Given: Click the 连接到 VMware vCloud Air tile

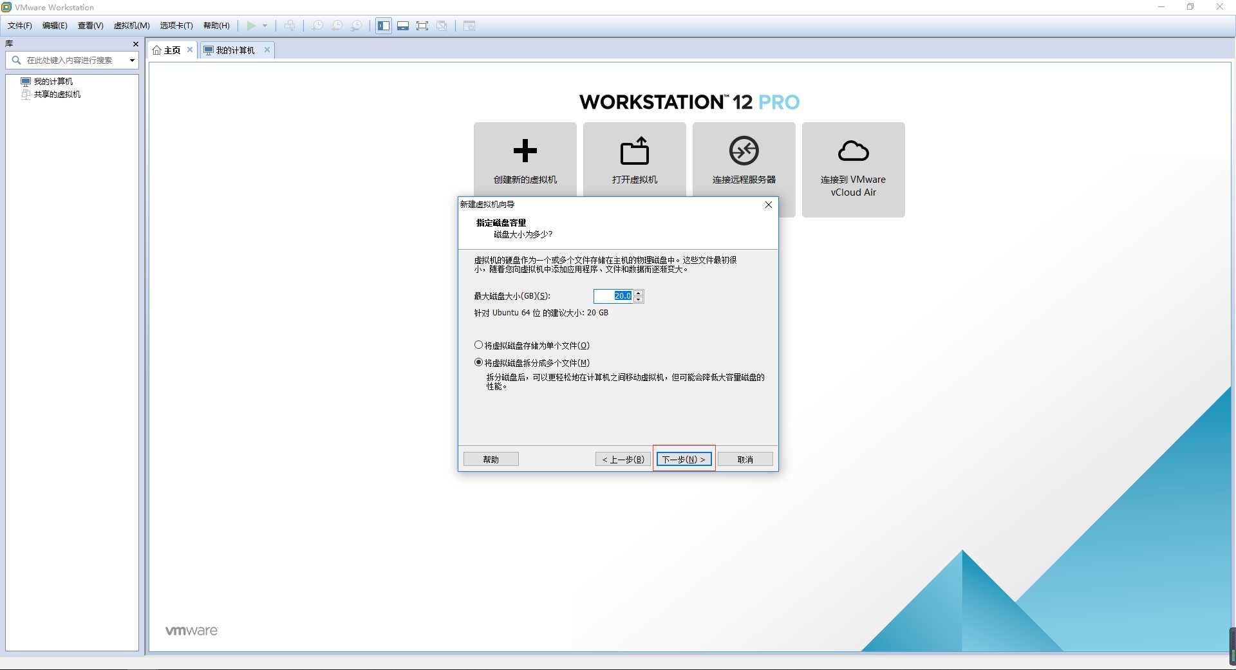Looking at the screenshot, I should click(x=854, y=170).
